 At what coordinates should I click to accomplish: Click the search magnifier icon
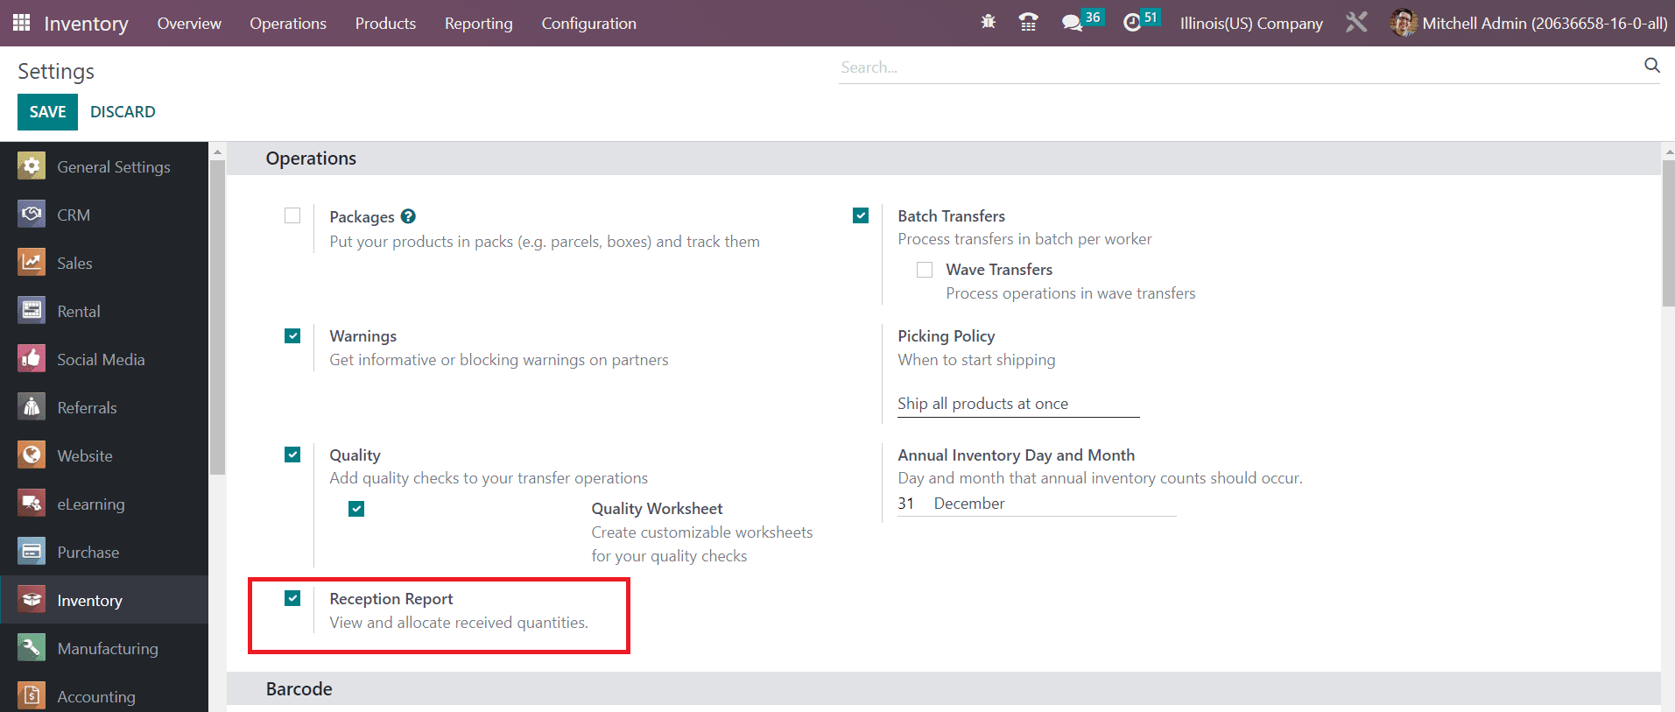pyautogui.click(x=1651, y=66)
